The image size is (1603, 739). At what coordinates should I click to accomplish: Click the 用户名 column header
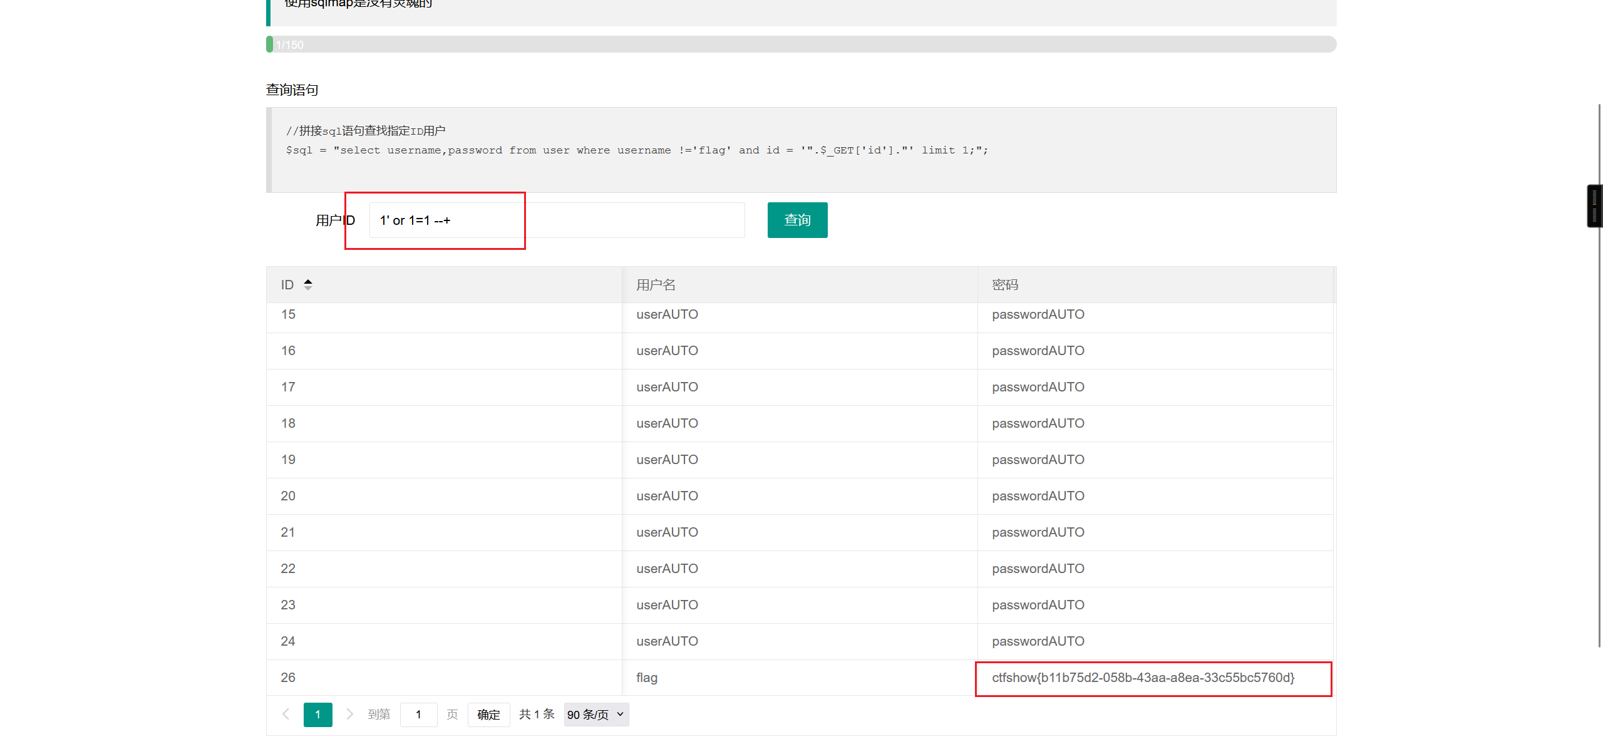(x=656, y=285)
